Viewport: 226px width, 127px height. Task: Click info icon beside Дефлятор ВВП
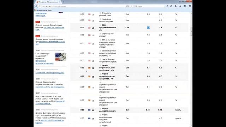pos(100,34)
